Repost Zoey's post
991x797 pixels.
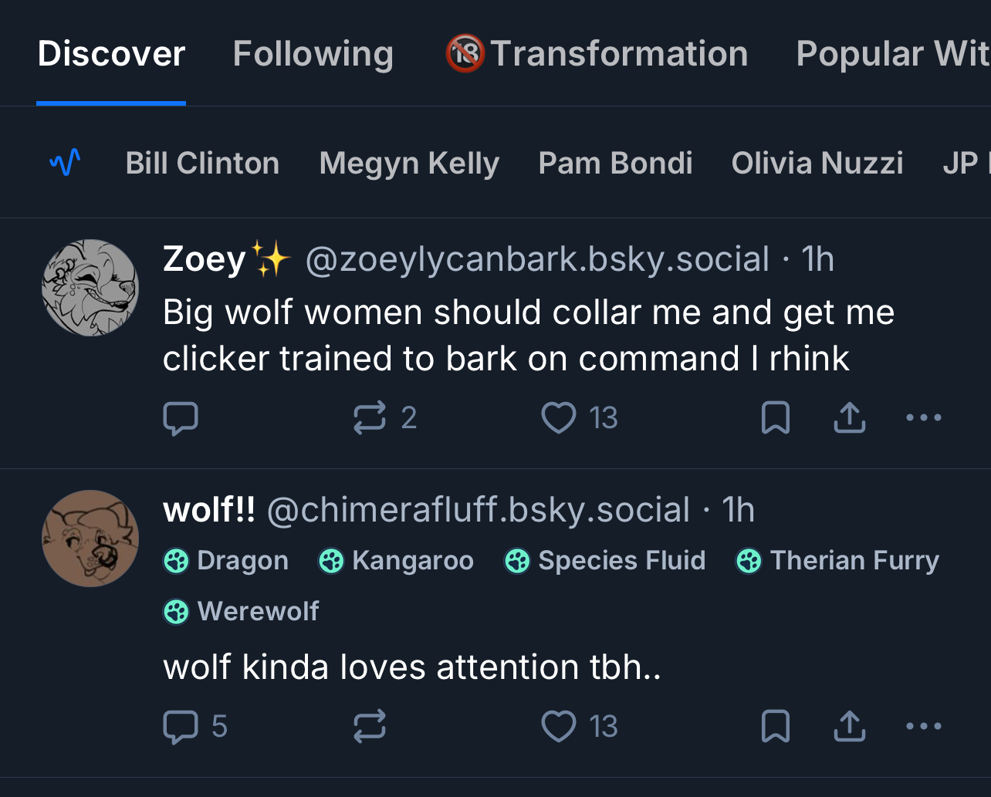click(370, 418)
